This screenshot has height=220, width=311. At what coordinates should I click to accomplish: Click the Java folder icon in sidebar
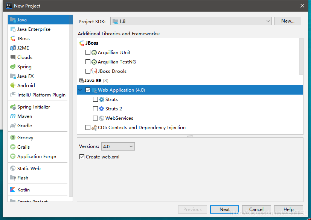coord(13,20)
